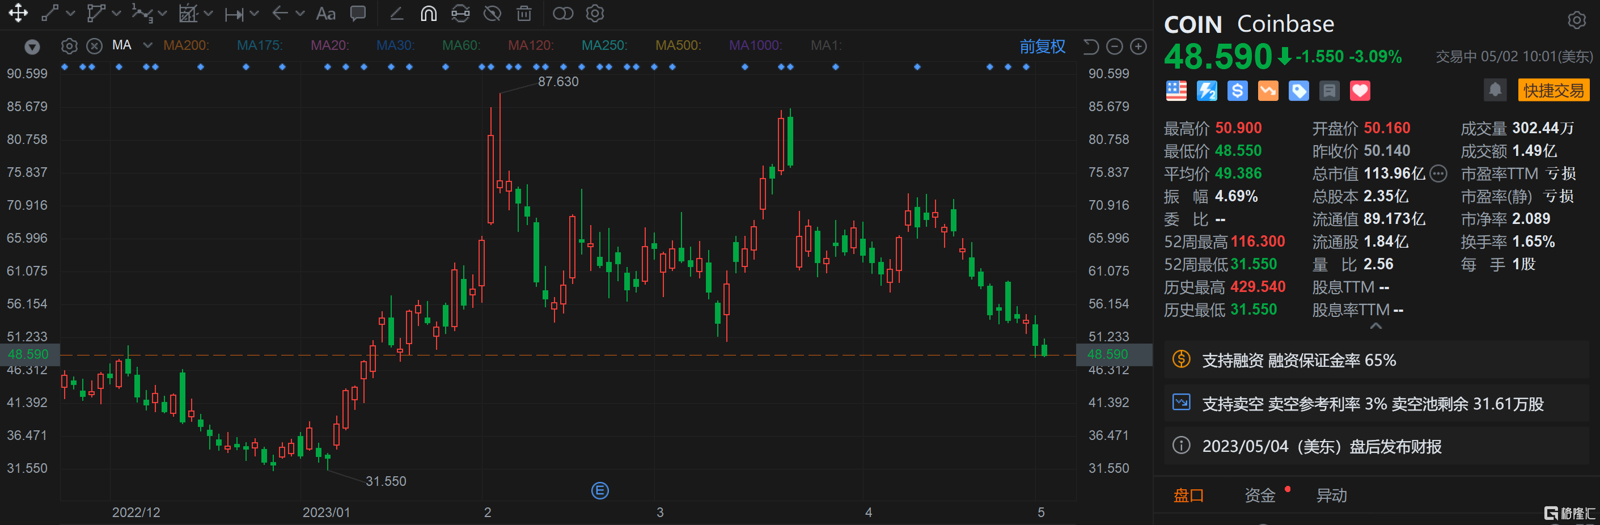
Task: Select the 1-2-3 wave drawing tool
Action: point(143,13)
